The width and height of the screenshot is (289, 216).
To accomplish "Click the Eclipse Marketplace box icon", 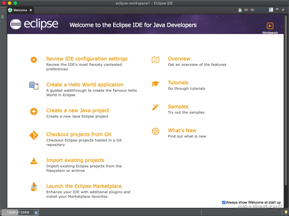I will click(34, 187).
